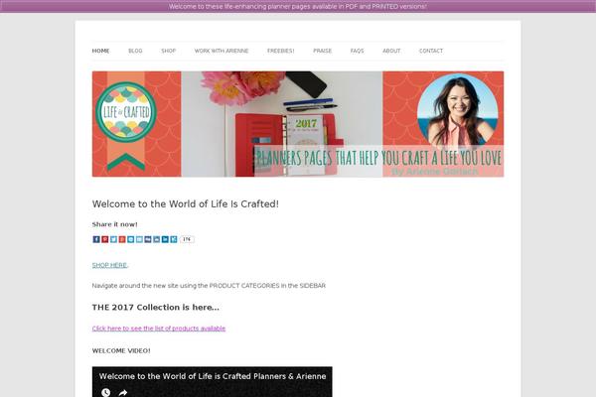Click the Life is Crafted badge logo
Viewport: 596px width, 397px height.
pyautogui.click(x=126, y=112)
